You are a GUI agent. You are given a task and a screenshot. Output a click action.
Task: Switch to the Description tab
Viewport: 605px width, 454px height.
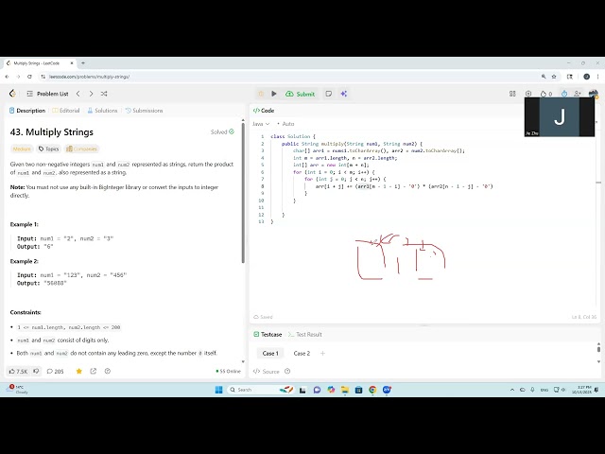coord(27,111)
